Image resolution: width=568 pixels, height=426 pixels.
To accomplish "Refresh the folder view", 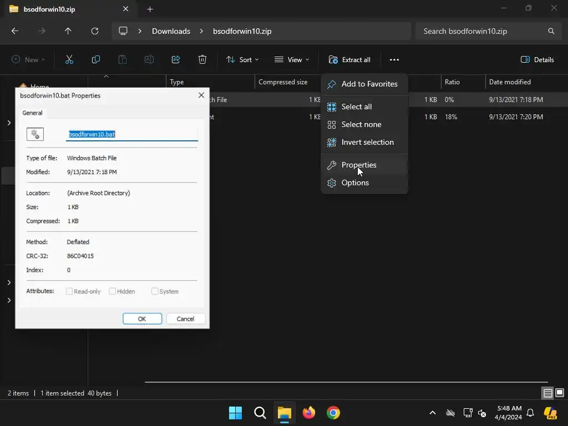I will pyautogui.click(x=95, y=31).
